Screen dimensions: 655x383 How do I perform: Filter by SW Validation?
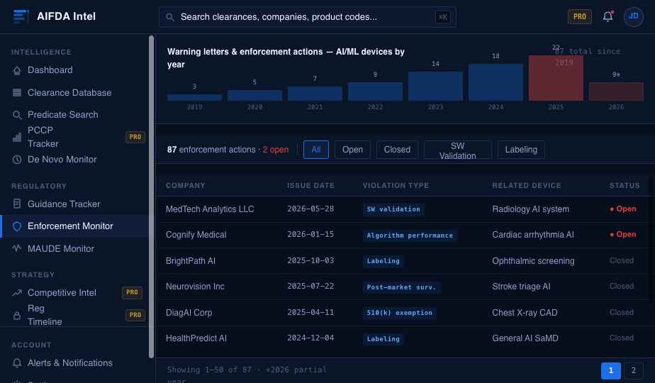pos(457,150)
